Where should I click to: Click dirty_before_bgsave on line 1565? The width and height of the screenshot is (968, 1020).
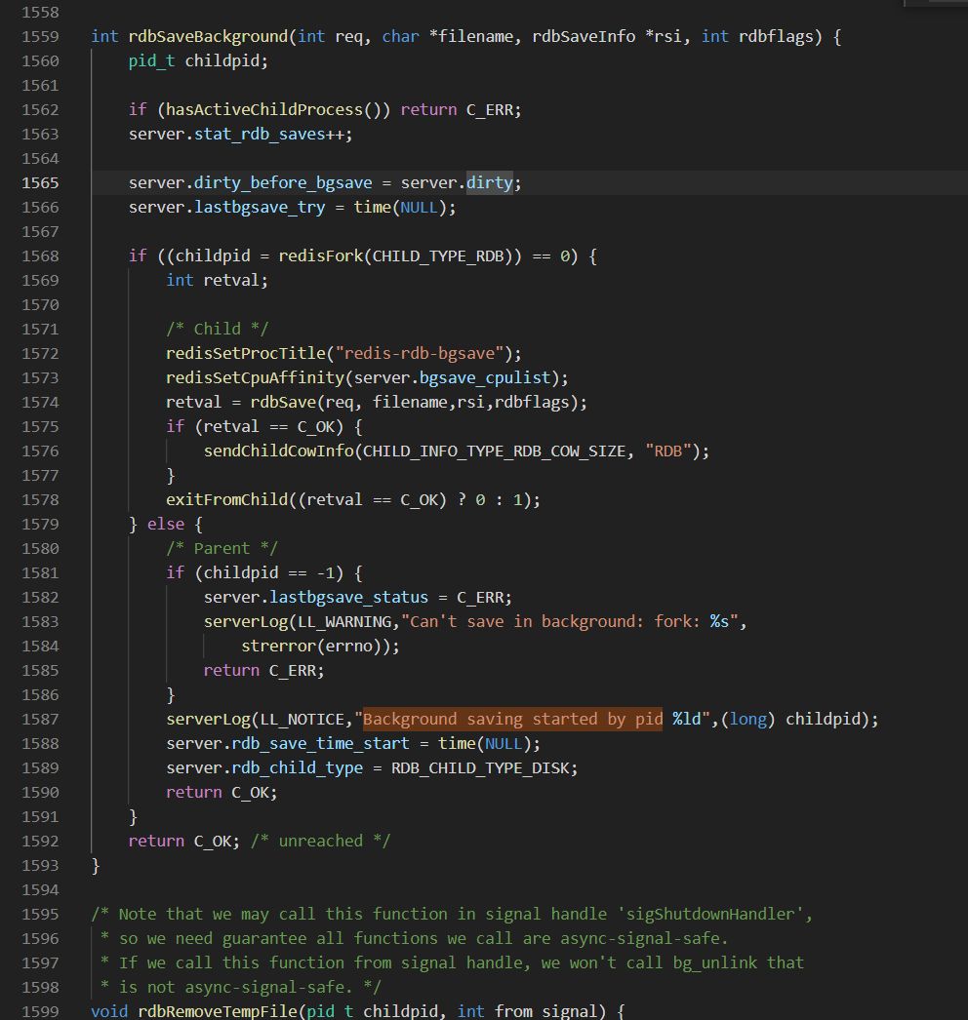pyautogui.click(x=283, y=182)
